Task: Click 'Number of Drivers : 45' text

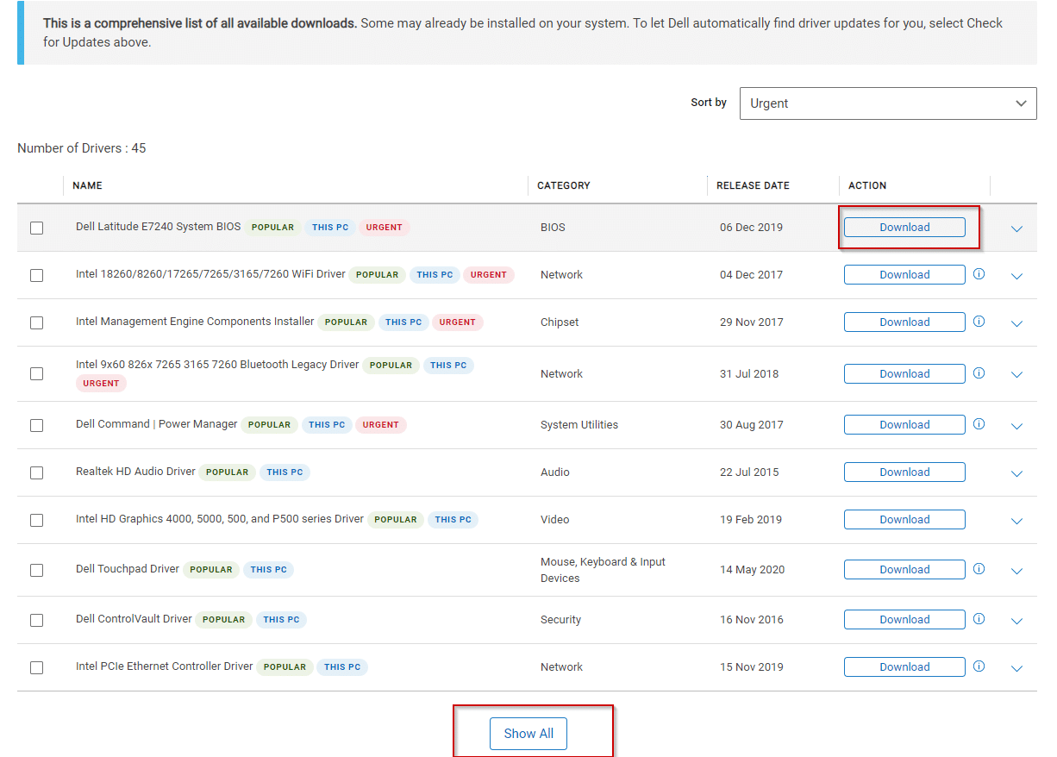Action: point(82,148)
